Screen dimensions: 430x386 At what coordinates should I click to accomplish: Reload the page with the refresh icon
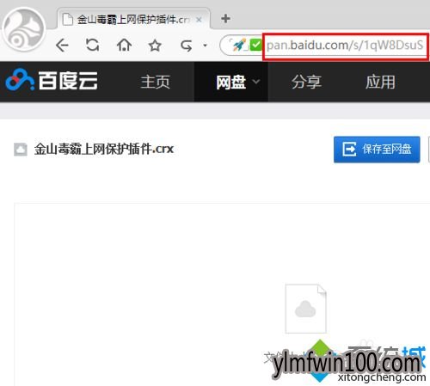pos(93,45)
